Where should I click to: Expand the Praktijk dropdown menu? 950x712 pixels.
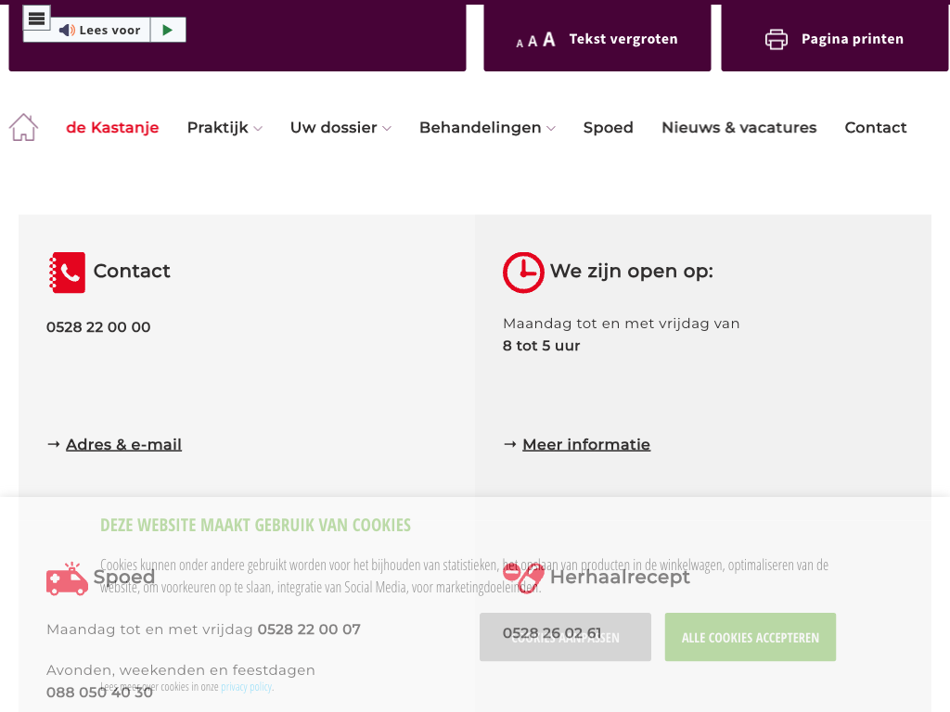225,128
